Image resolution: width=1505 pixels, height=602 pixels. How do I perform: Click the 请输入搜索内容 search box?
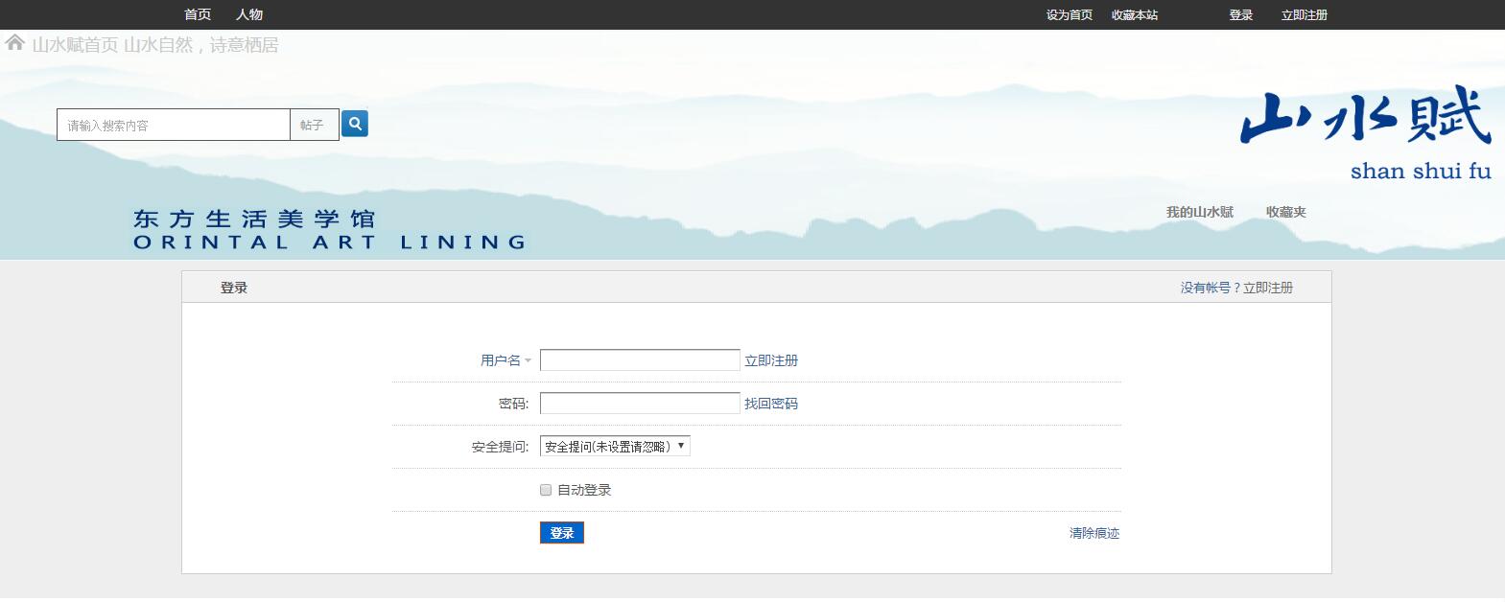point(174,126)
